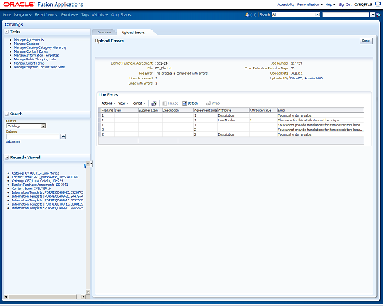
Task: Open Manage Agreements task
Action: tap(29, 40)
